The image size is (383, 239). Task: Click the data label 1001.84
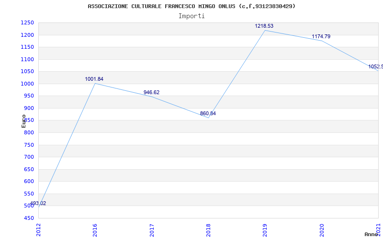pyautogui.click(x=94, y=79)
